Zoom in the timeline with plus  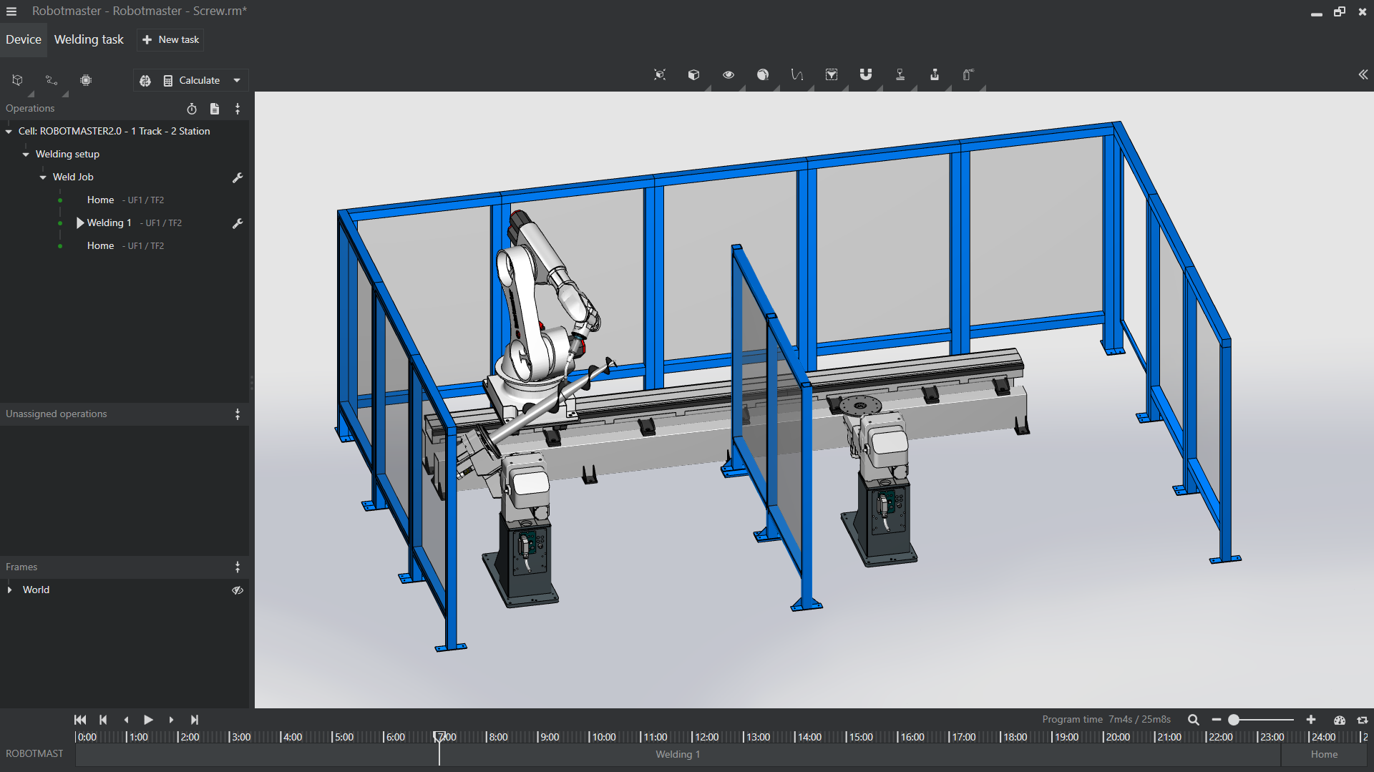point(1311,720)
